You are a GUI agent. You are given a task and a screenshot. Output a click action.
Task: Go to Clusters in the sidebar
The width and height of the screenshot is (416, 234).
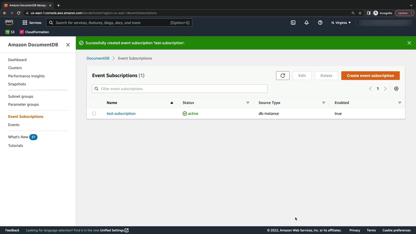coord(15,68)
